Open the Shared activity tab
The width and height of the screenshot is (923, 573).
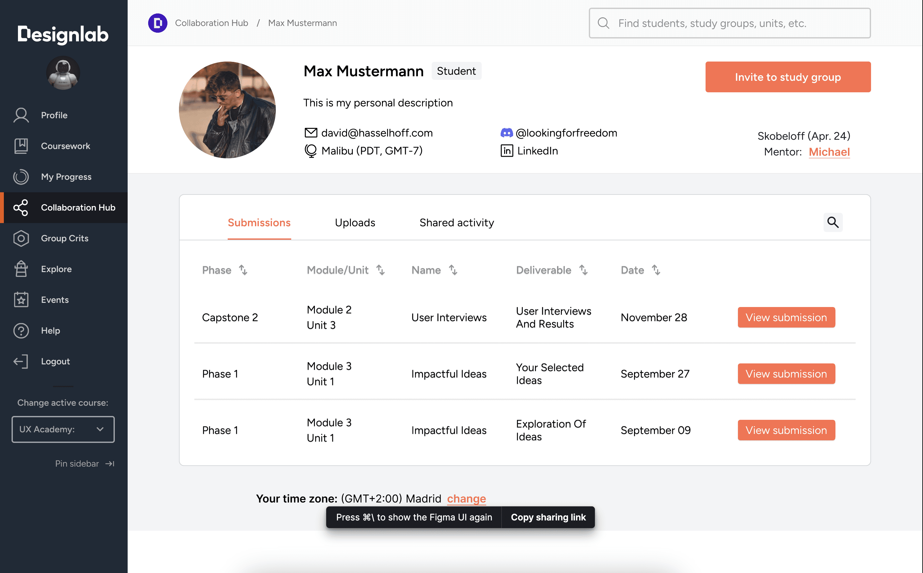457,222
